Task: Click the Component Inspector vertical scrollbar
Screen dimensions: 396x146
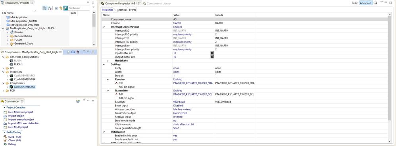Action: [x=389, y=68]
